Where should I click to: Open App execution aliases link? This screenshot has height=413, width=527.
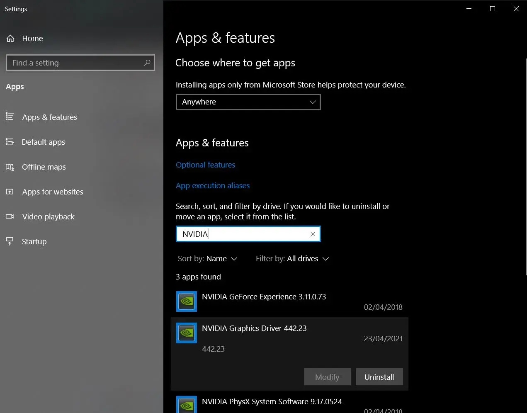point(213,186)
